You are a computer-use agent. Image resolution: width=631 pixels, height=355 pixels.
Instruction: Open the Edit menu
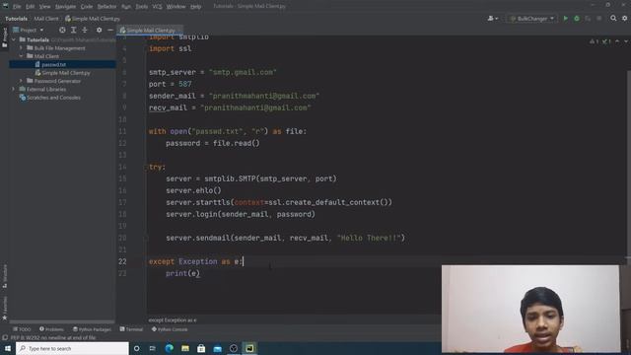31,7
